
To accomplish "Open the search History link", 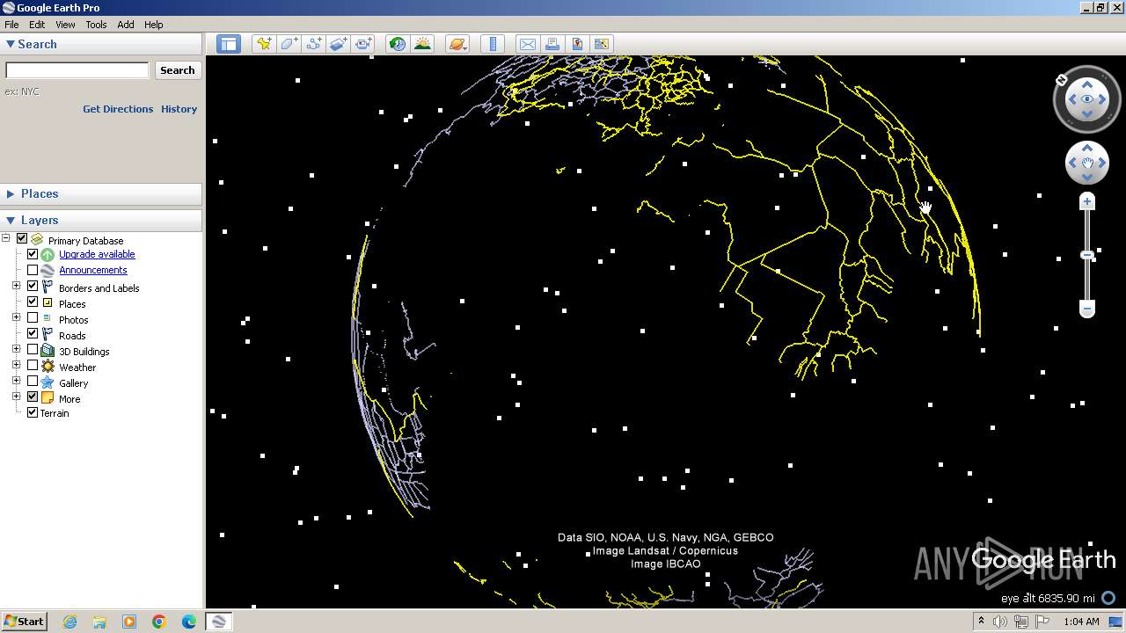I will (x=179, y=109).
